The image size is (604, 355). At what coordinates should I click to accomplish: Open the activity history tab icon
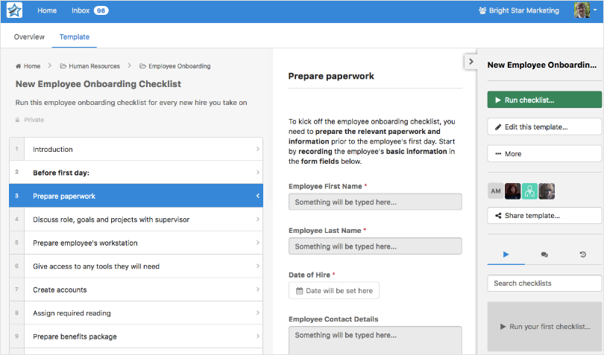point(583,255)
